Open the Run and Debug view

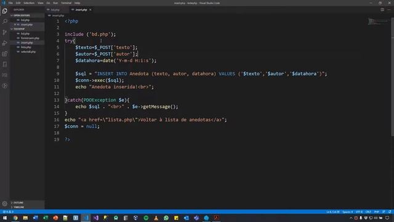tap(4, 43)
